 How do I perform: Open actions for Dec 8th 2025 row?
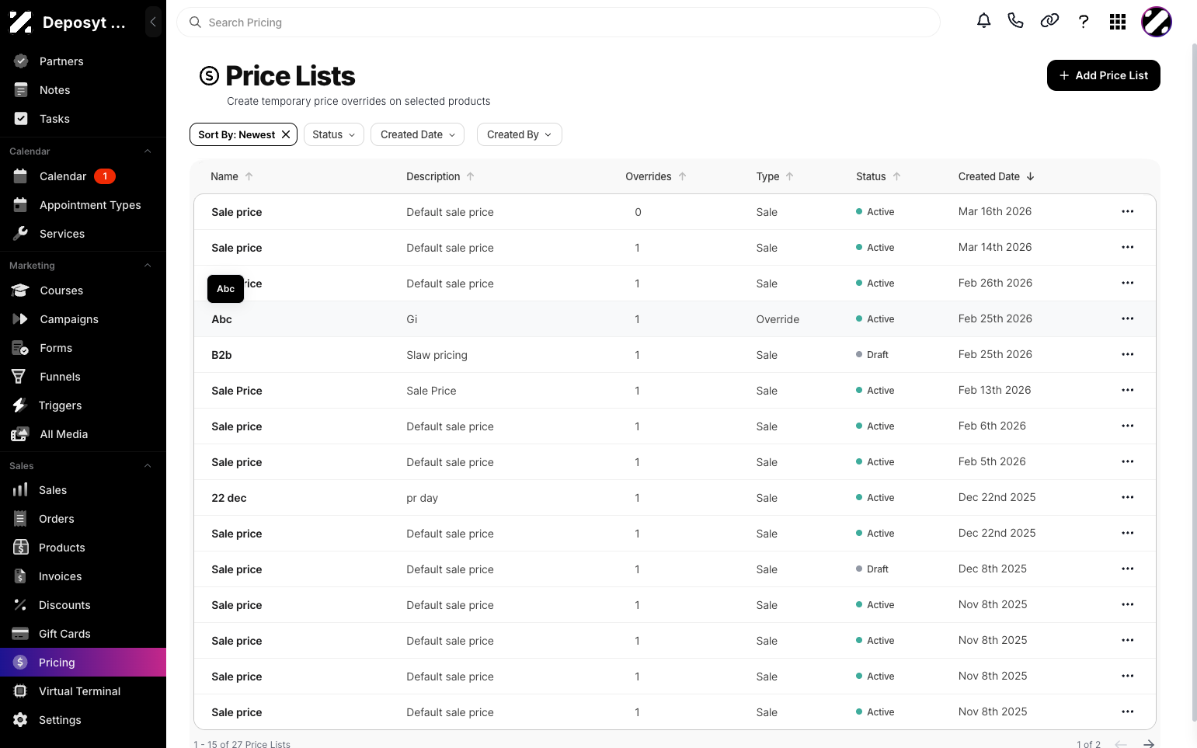(1128, 569)
